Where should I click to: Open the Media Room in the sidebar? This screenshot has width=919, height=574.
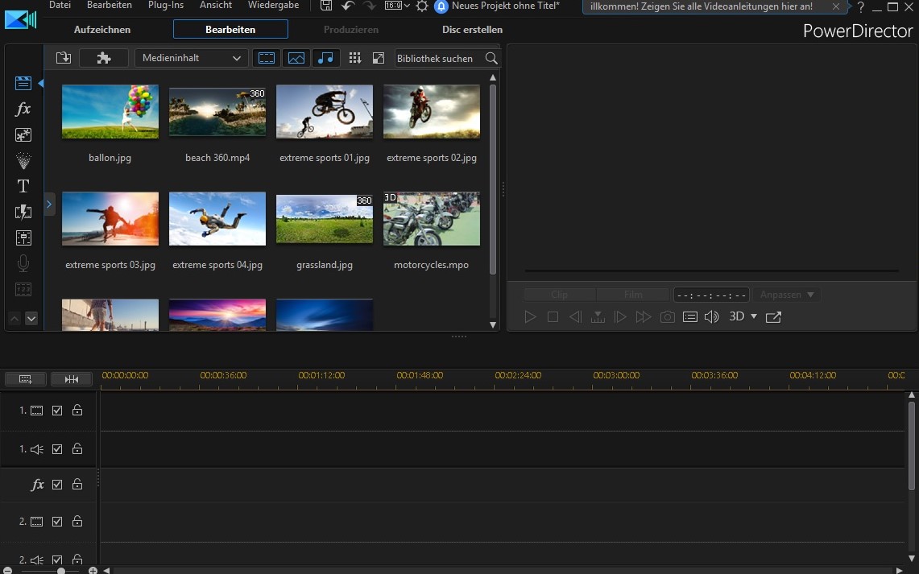click(x=23, y=83)
